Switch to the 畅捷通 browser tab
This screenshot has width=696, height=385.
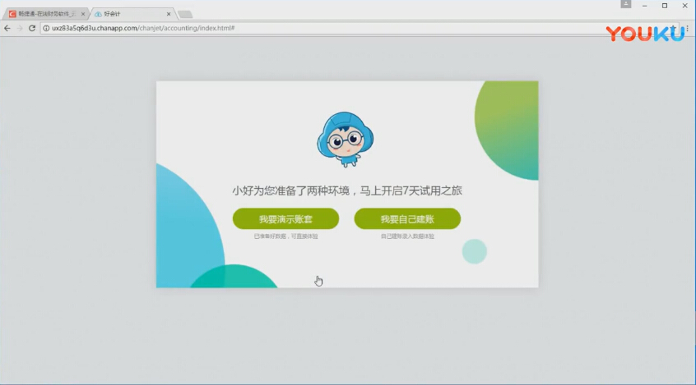click(x=45, y=14)
